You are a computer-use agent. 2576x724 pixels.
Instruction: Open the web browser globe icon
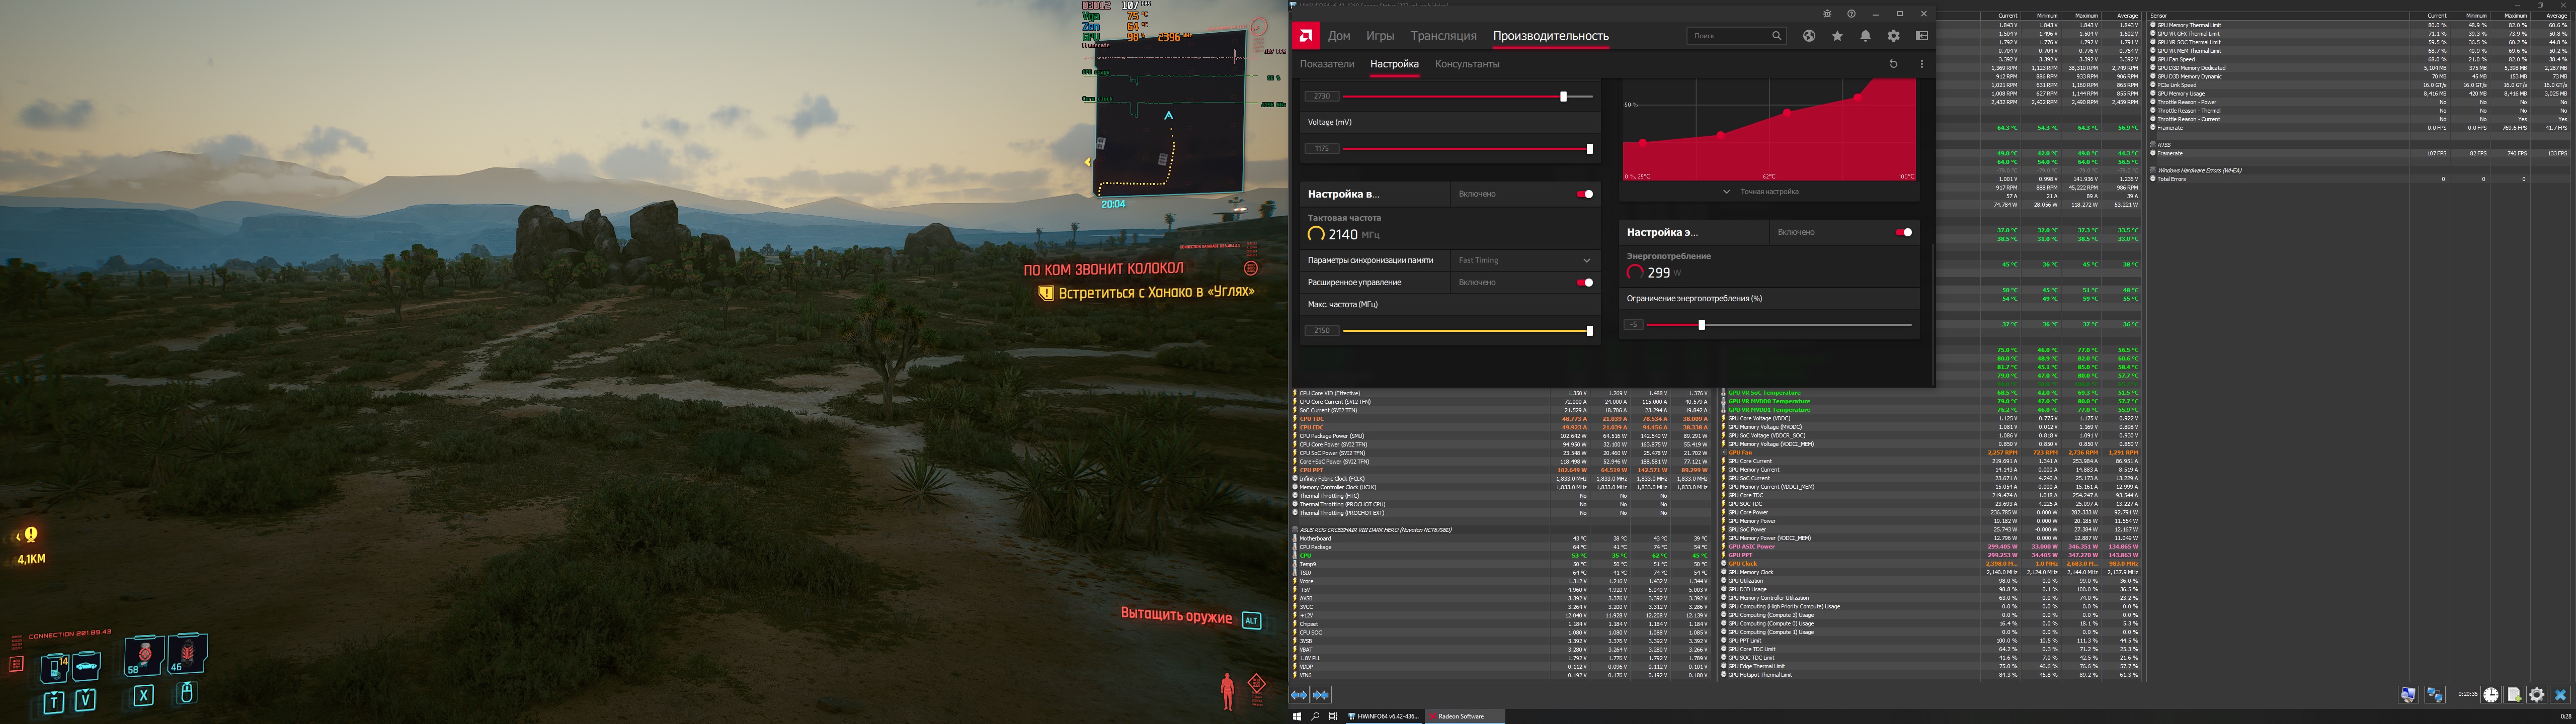coord(1809,36)
